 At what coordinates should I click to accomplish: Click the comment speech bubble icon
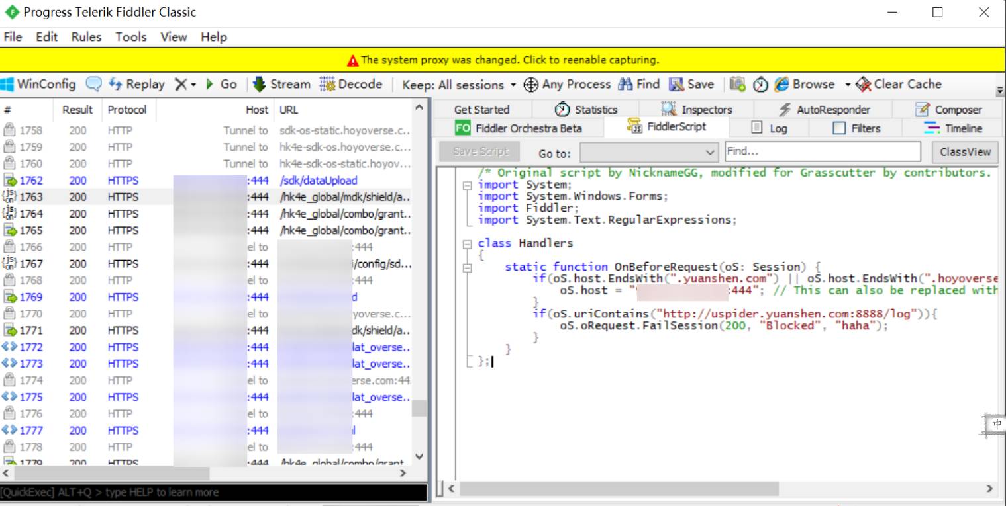(94, 84)
